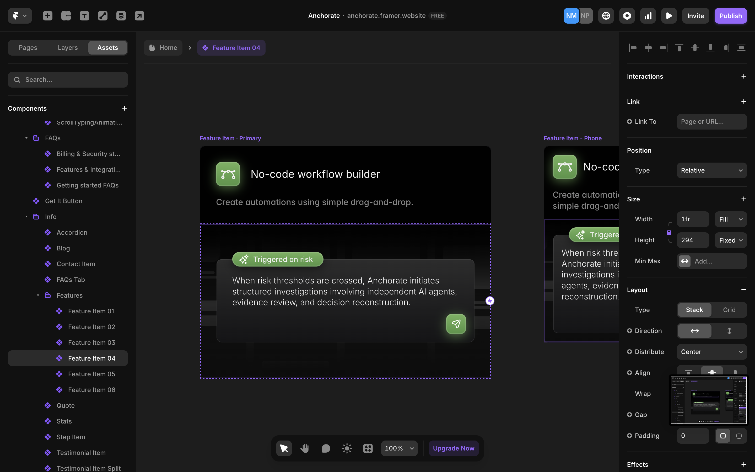755x472 pixels.
Task: Switch to the Layers tab
Action: 67,47
